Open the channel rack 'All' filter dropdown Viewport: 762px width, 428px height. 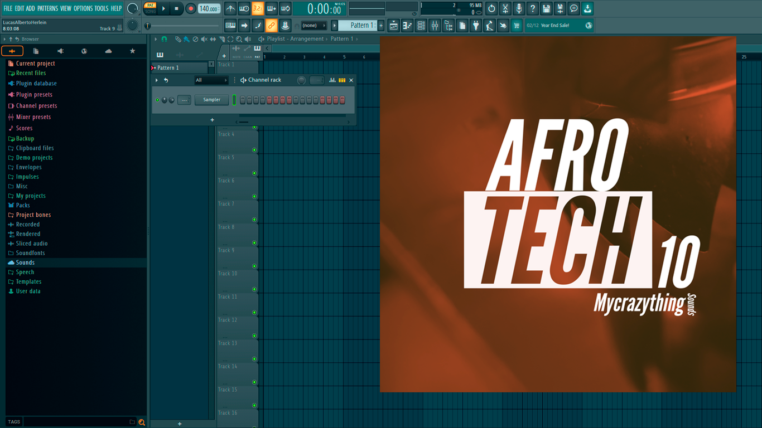pos(211,80)
